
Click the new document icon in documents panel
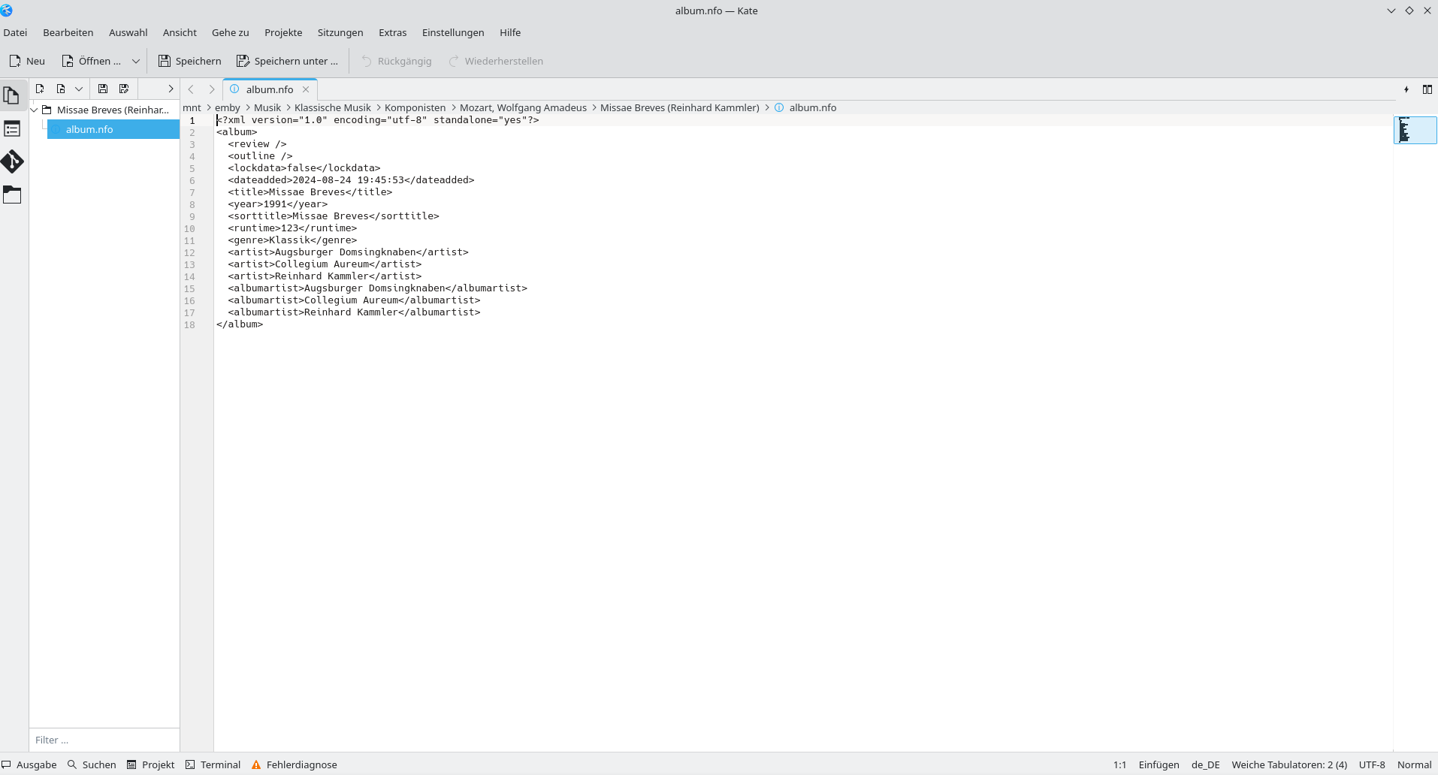point(40,89)
